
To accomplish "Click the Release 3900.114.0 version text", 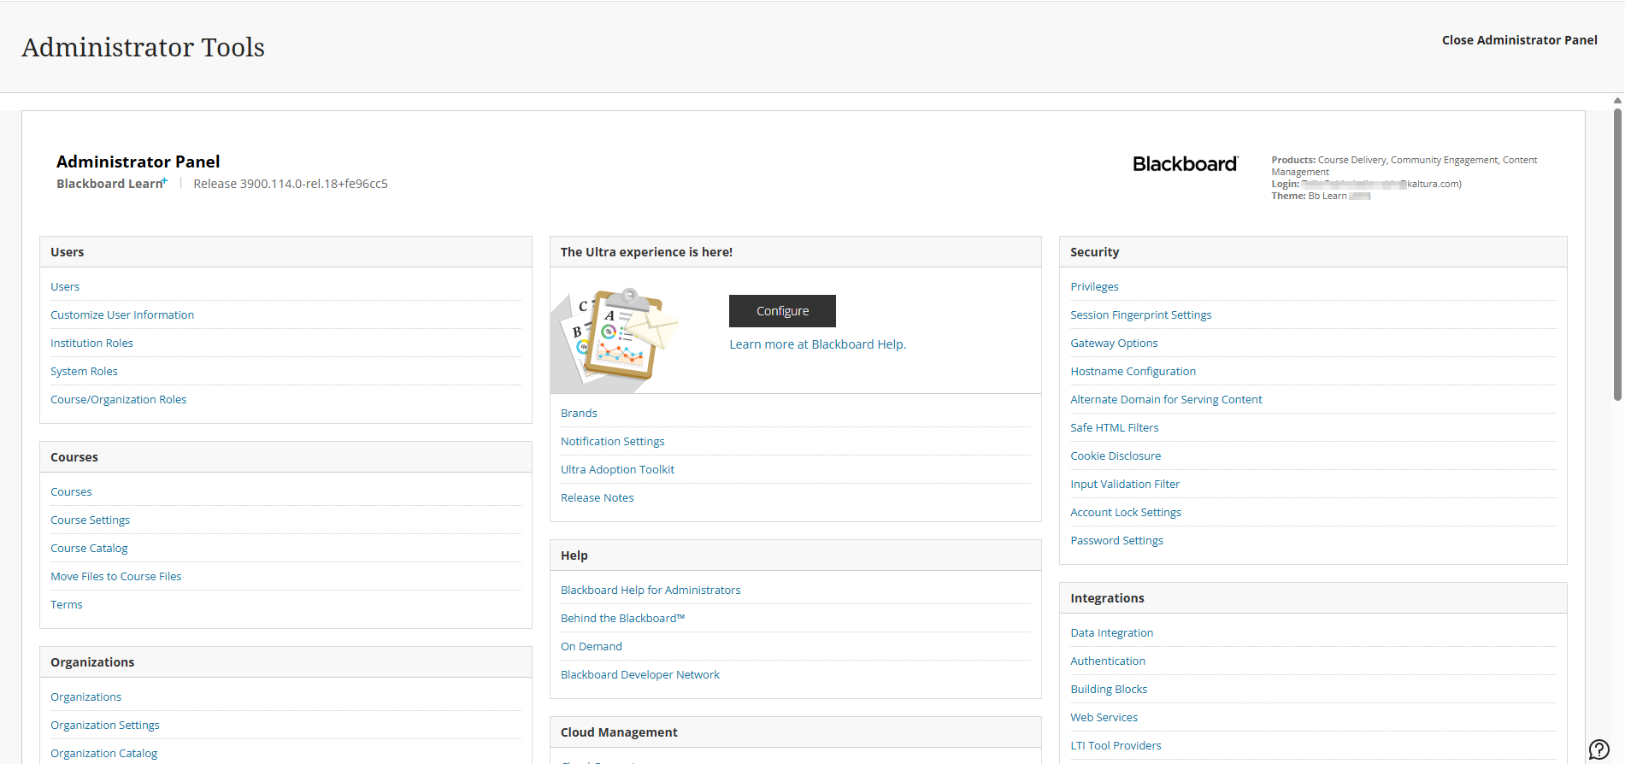I will click(x=291, y=184).
